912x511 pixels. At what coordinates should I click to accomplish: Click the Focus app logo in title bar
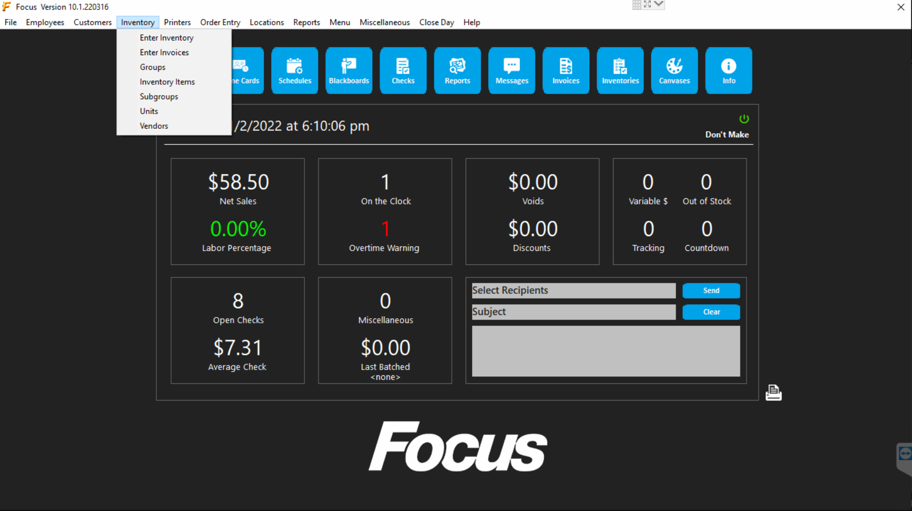pyautogui.click(x=7, y=7)
